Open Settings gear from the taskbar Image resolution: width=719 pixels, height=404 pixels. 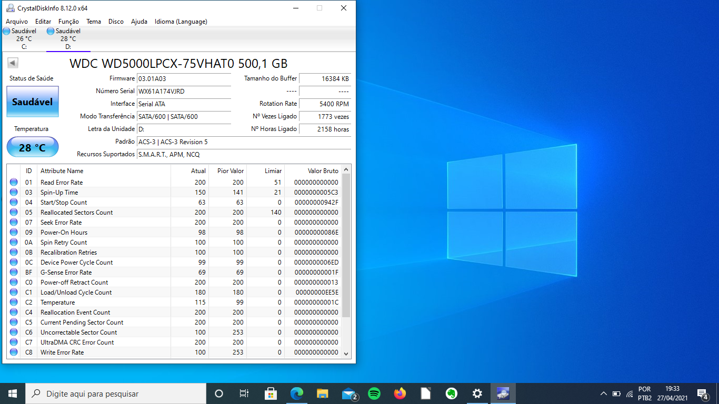[477, 393]
